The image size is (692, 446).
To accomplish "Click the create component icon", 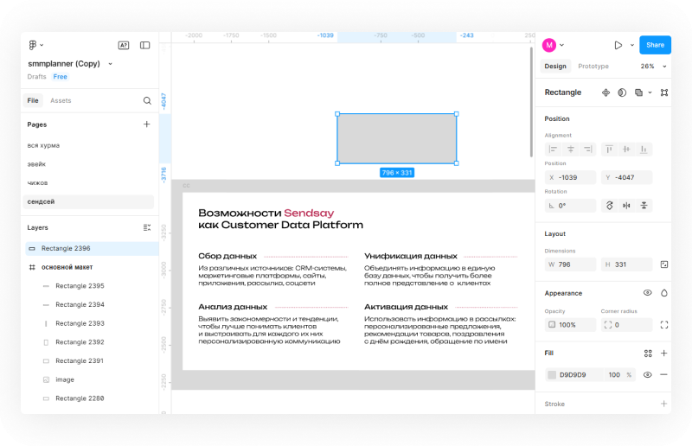I will click(606, 92).
